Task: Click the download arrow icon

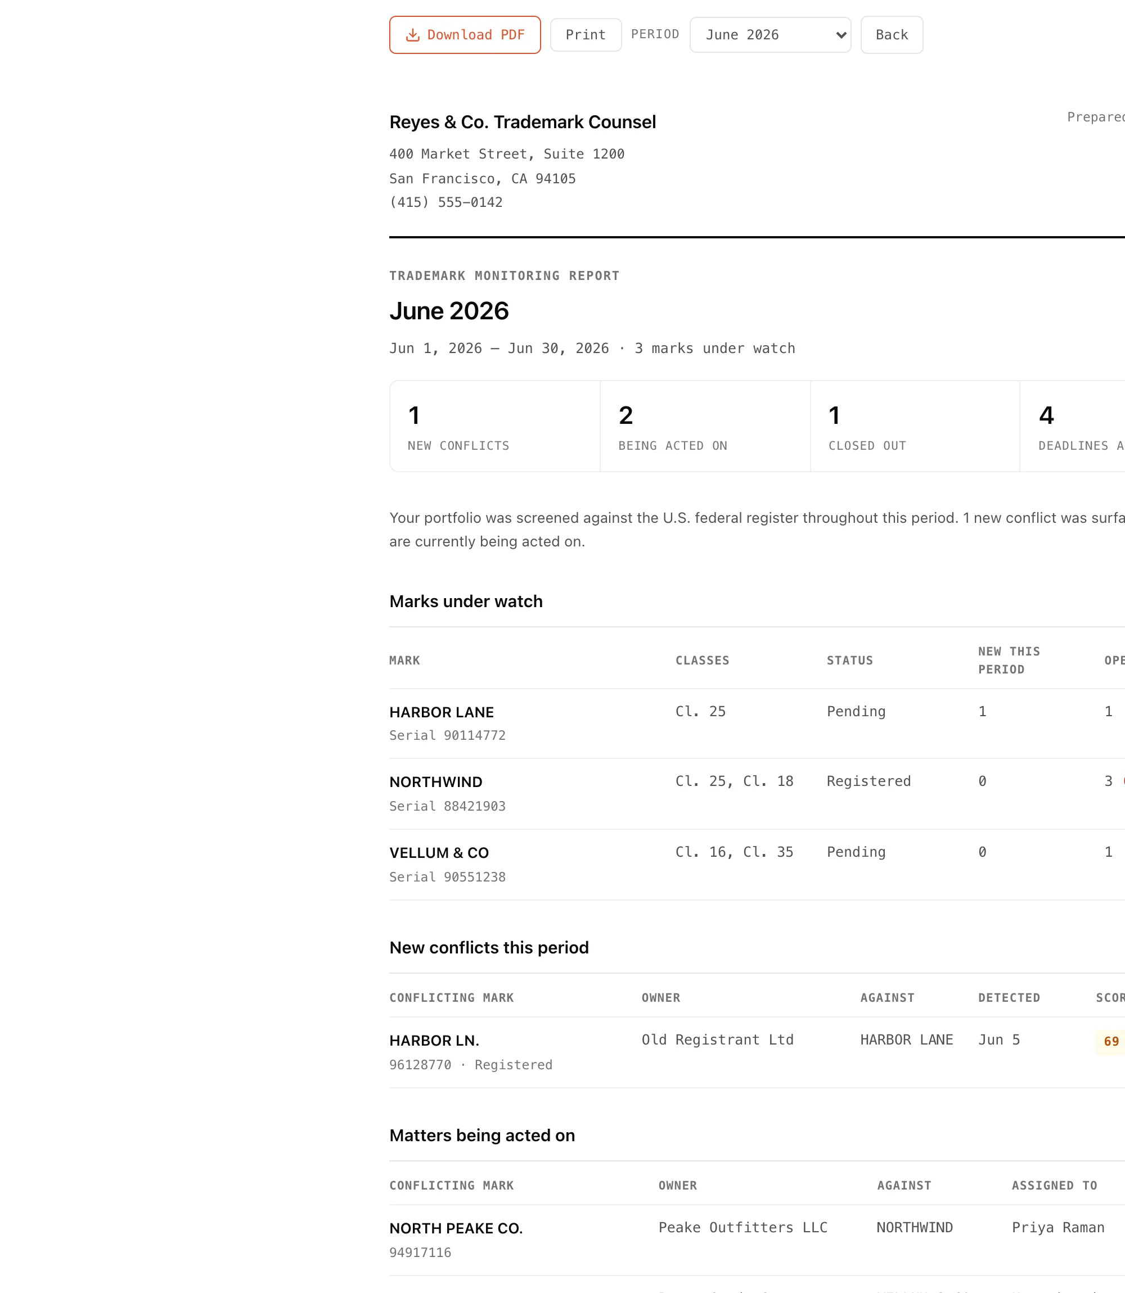Action: click(412, 35)
